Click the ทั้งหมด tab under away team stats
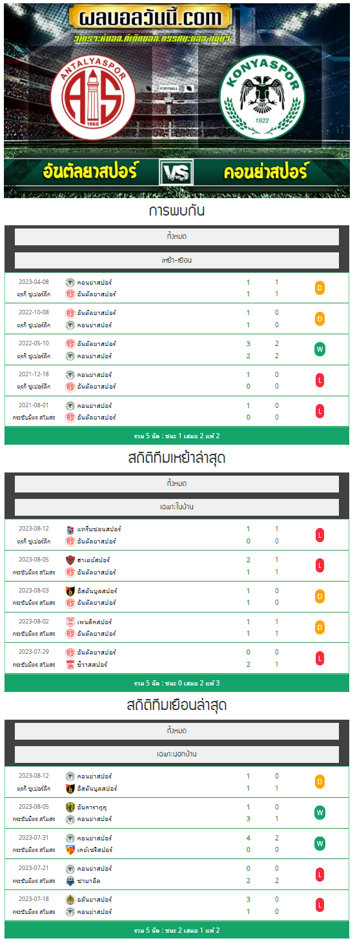The width and height of the screenshot is (357, 943). 177,731
